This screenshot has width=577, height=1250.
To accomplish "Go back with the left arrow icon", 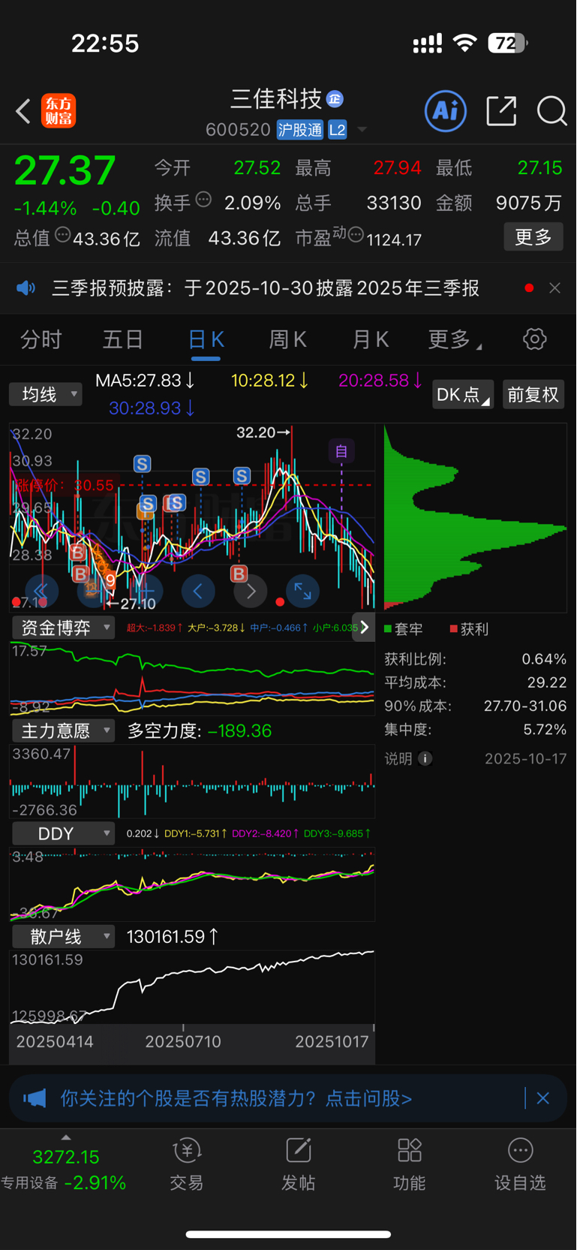I will (23, 112).
